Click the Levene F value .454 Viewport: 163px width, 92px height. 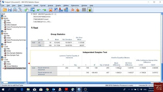click(x=67, y=68)
